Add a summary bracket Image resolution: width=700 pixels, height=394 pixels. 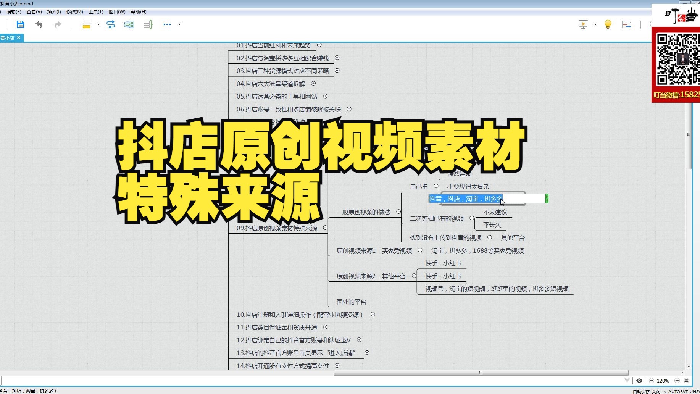pyautogui.click(x=148, y=24)
